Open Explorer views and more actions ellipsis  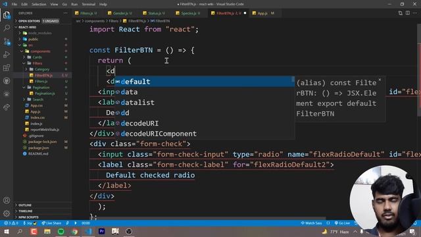click(66, 13)
